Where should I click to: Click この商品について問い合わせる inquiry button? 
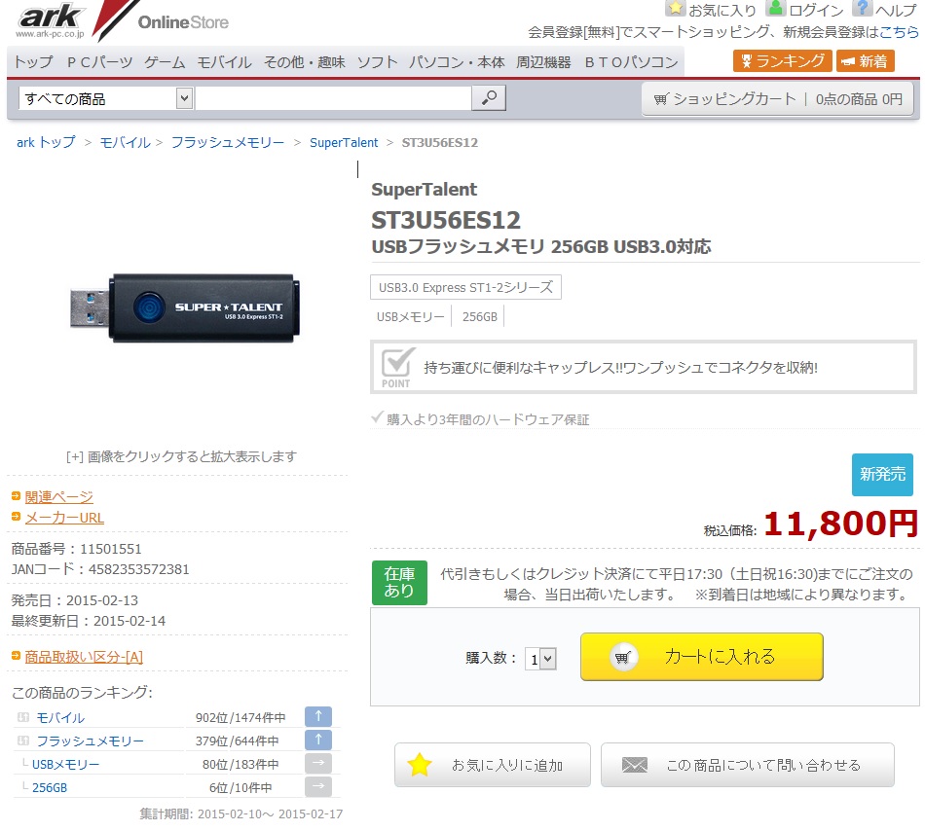748,765
